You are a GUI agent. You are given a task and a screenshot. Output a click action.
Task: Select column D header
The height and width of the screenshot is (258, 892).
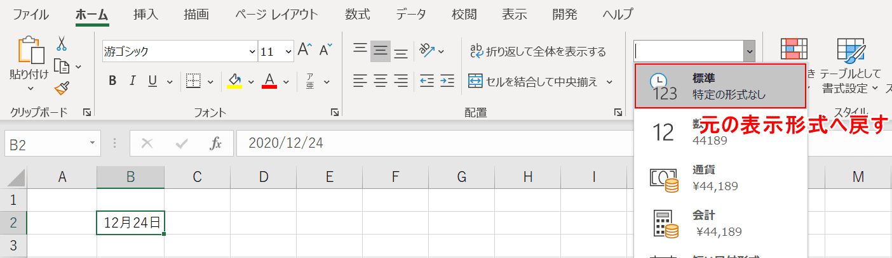263,177
